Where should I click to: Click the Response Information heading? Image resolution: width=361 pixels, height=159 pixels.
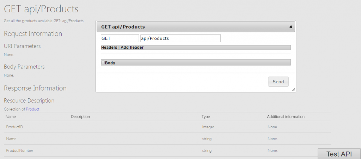click(35, 88)
